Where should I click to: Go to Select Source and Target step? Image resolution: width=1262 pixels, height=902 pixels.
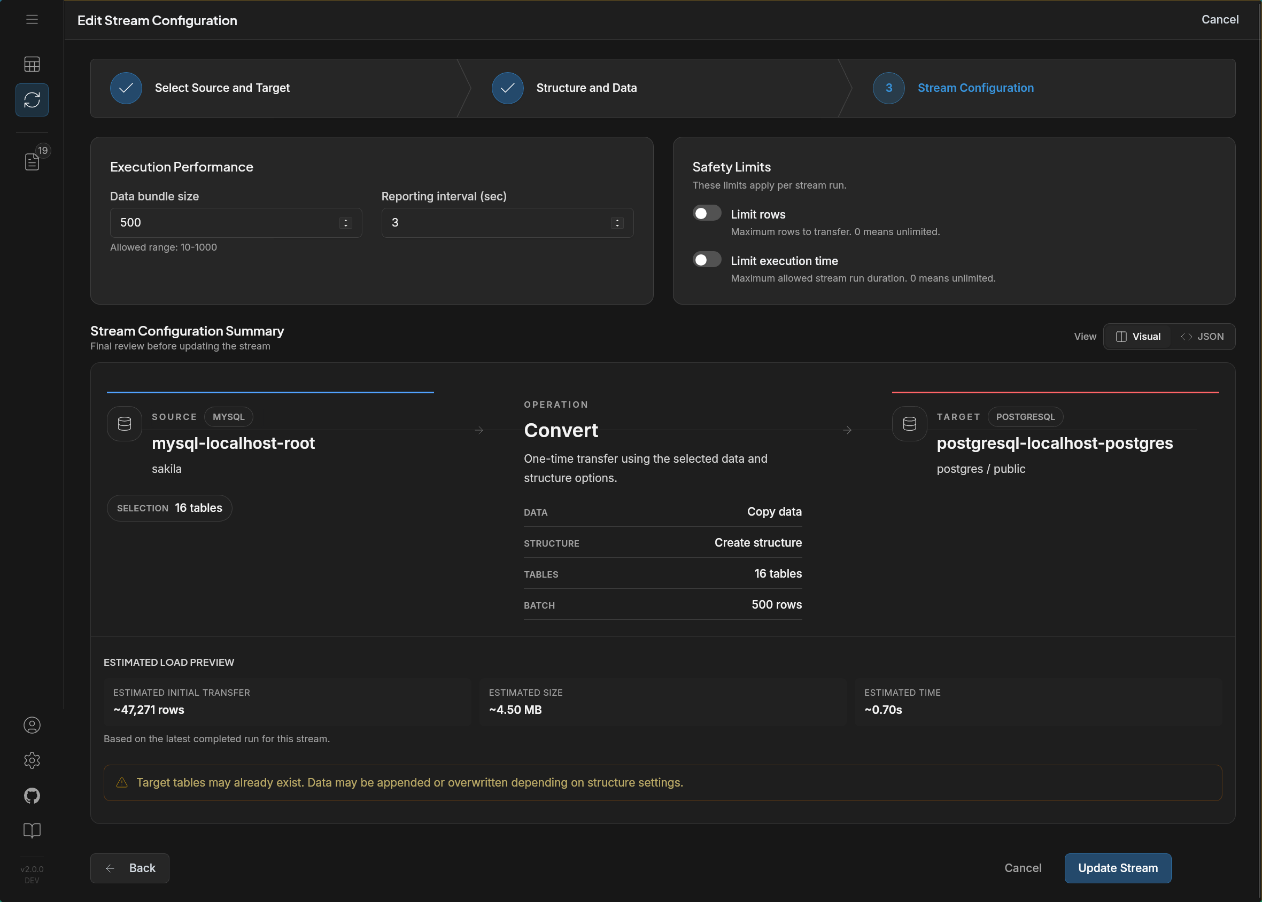click(x=222, y=88)
